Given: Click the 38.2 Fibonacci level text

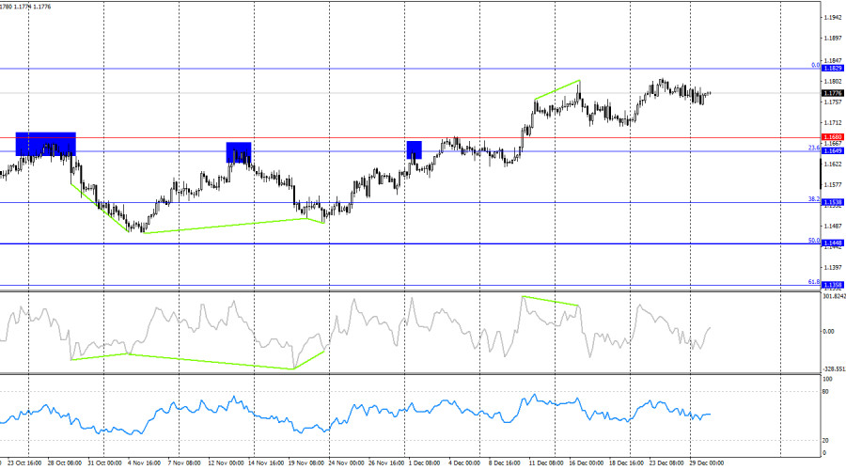Looking at the screenshot, I should [815, 199].
